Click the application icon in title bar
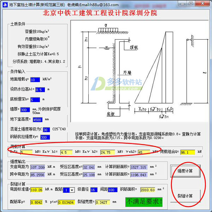This screenshot has width=212, height=212. [5, 5]
